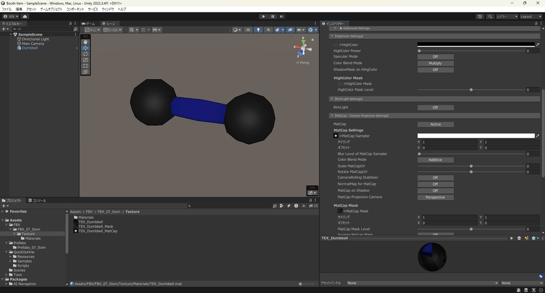Select the Scale tool in Scene toolbar

coord(85,60)
